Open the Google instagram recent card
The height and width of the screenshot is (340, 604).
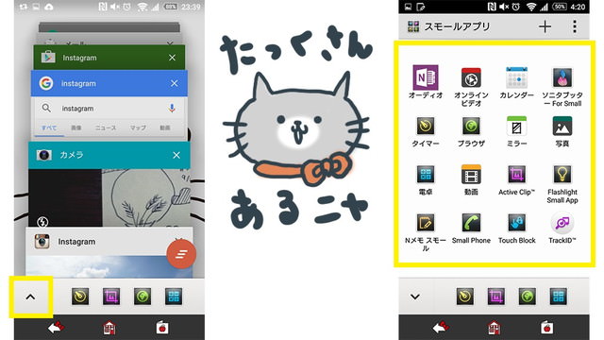[109, 83]
